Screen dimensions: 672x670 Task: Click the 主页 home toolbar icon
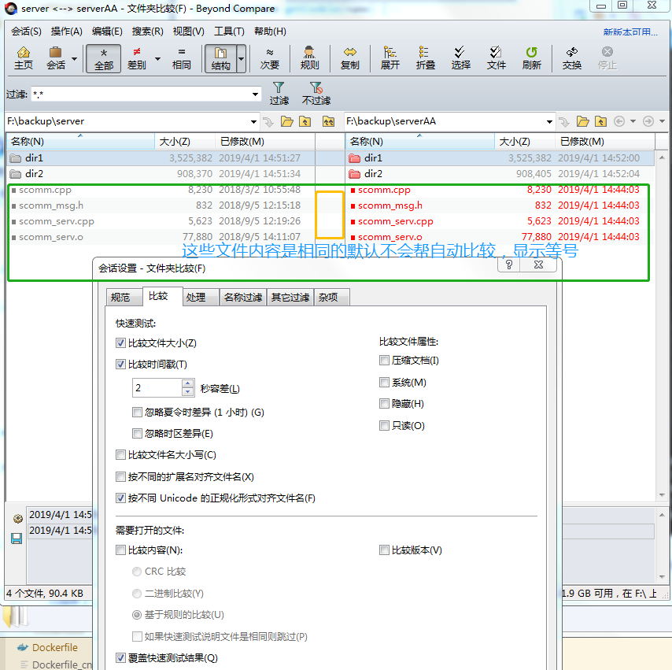coord(23,58)
